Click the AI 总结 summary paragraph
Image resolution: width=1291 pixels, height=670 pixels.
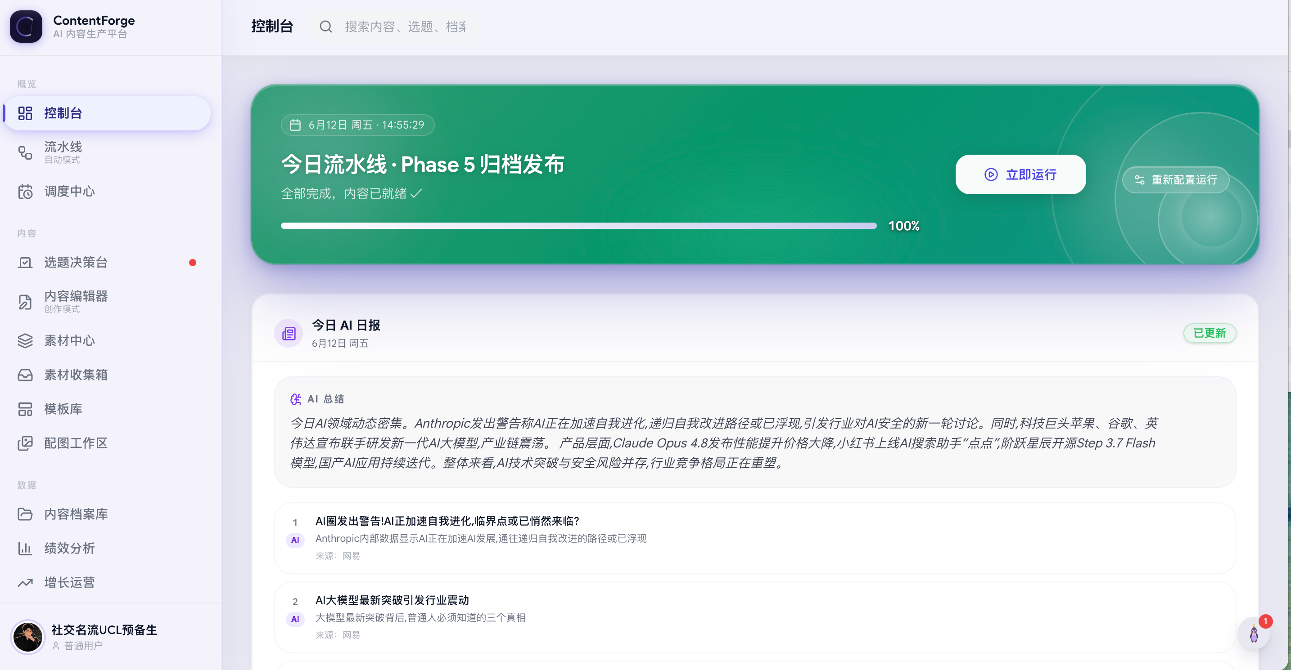pyautogui.click(x=724, y=443)
